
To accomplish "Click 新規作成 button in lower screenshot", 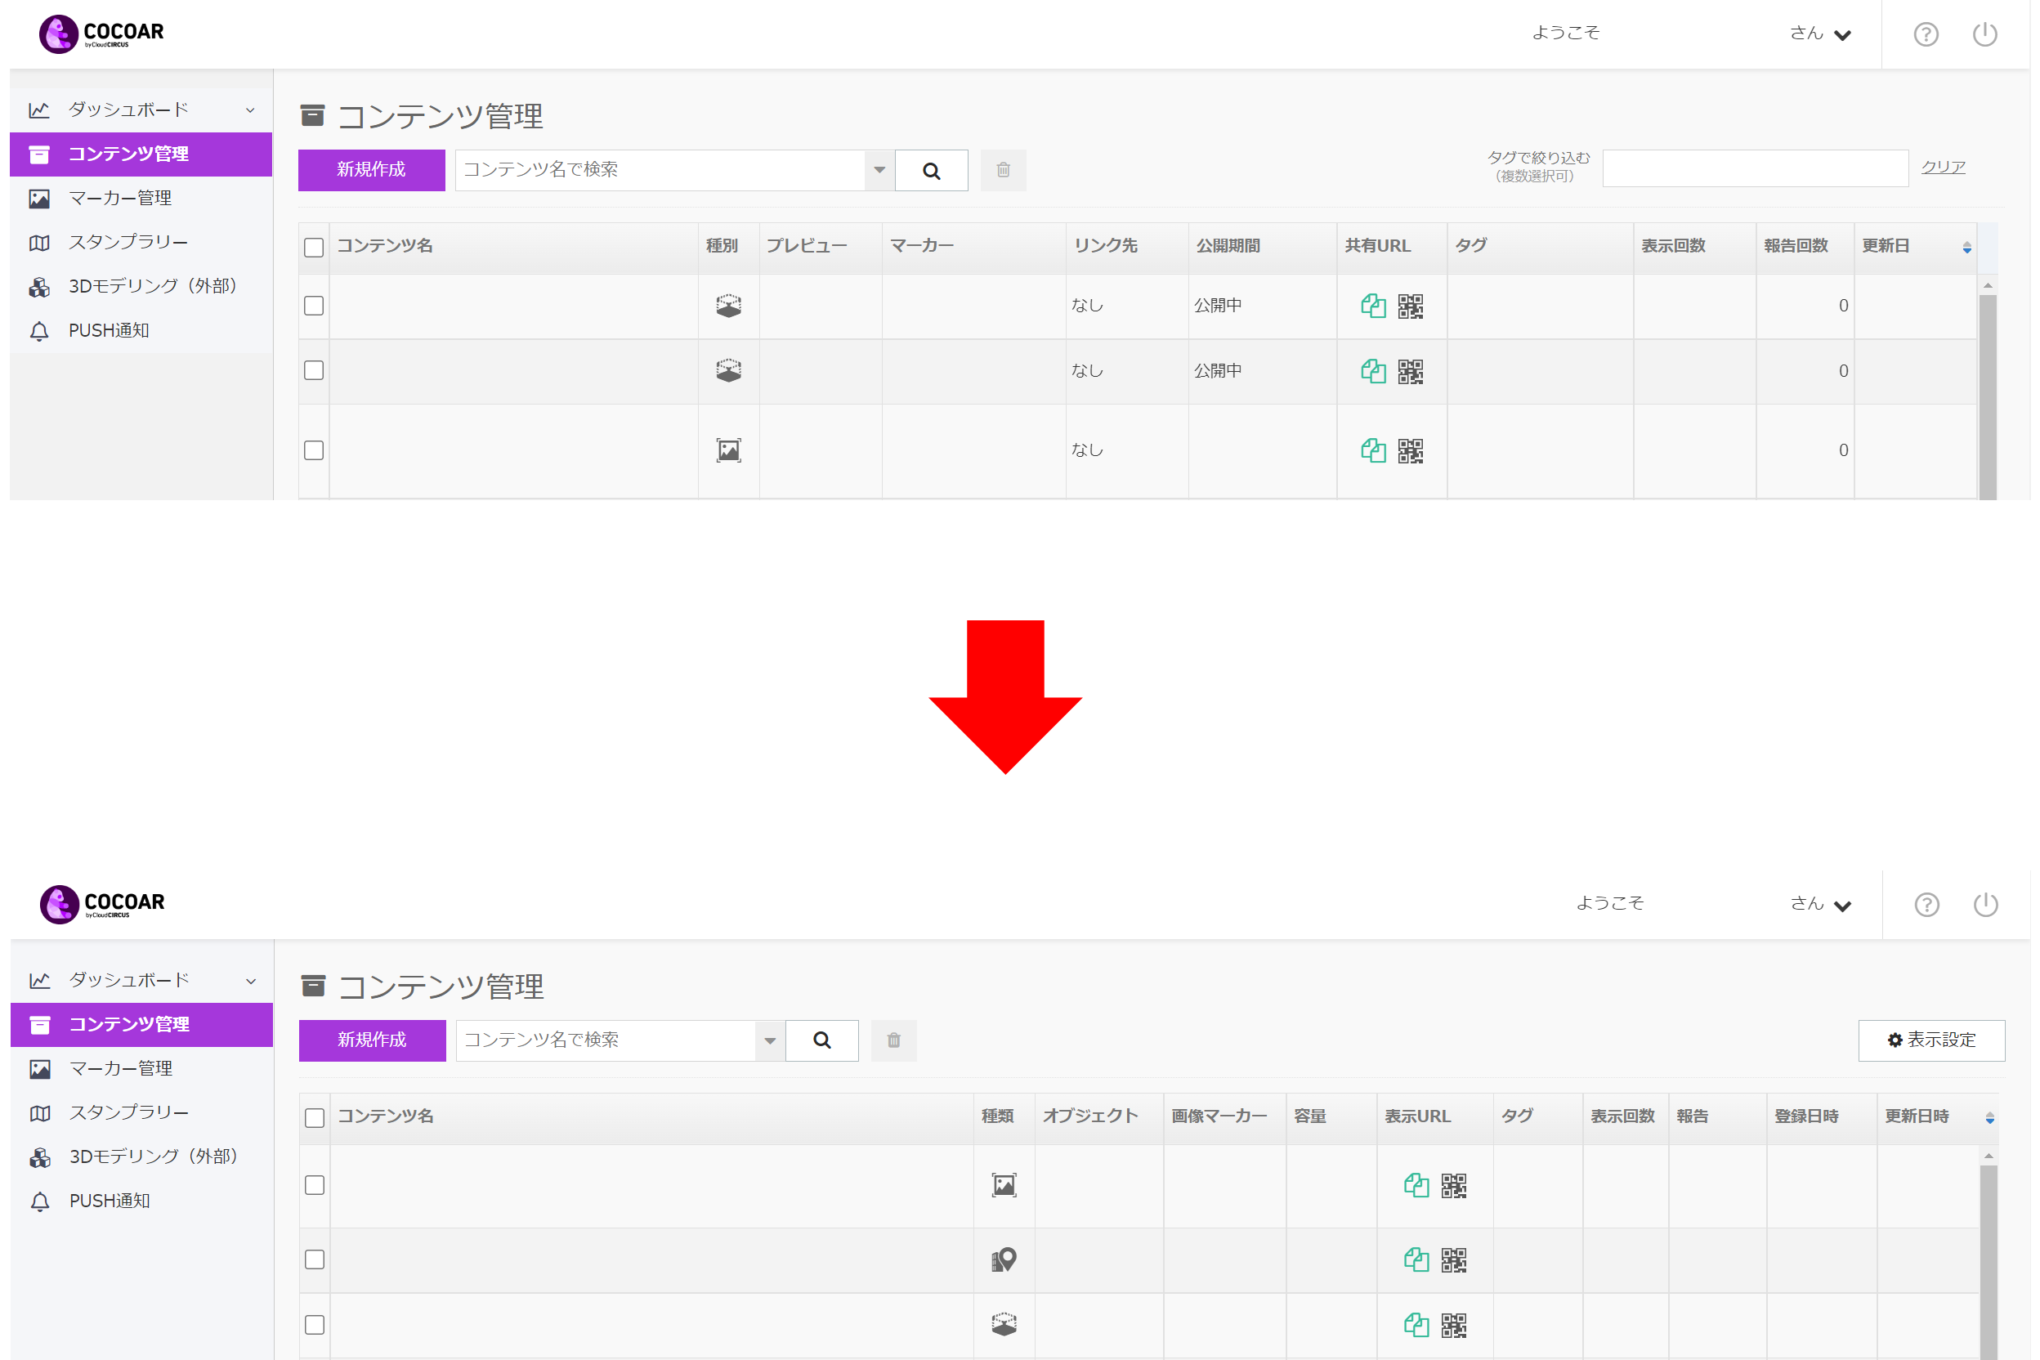I will tap(372, 1040).
